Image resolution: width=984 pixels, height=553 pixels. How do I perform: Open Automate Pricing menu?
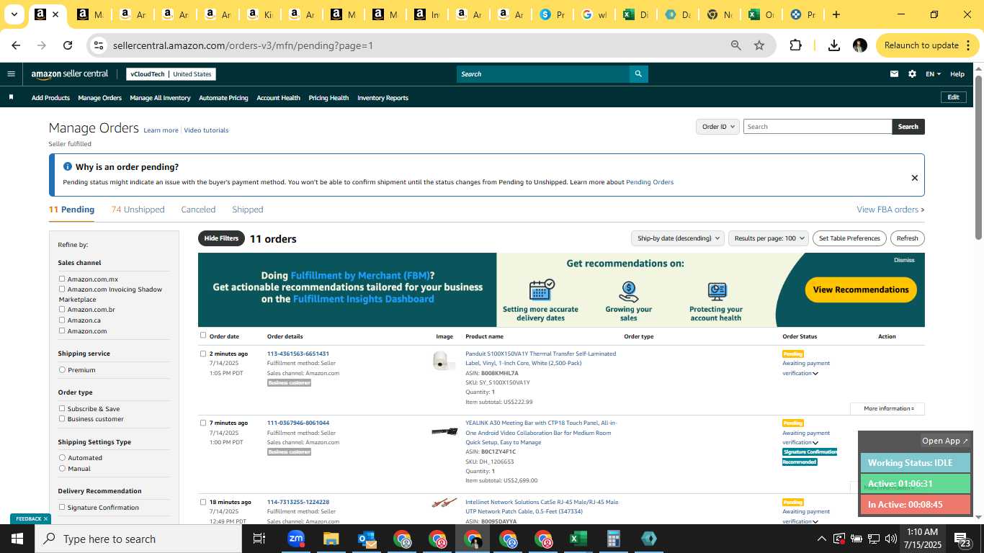(x=223, y=98)
